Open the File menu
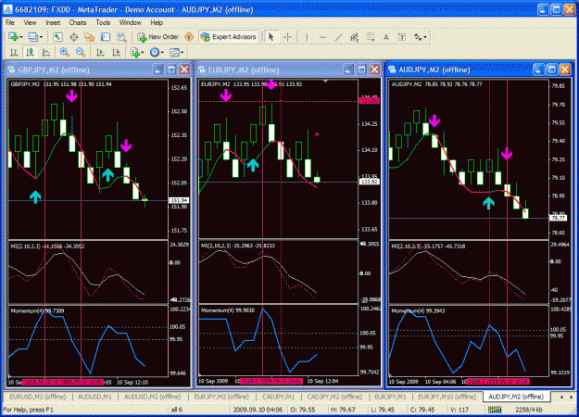This screenshot has height=417, width=579. [x=10, y=22]
